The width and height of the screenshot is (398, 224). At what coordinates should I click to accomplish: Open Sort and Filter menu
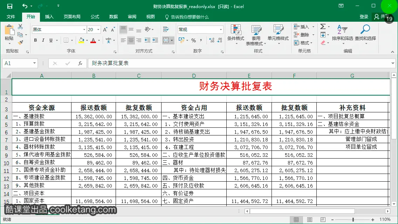[342, 34]
